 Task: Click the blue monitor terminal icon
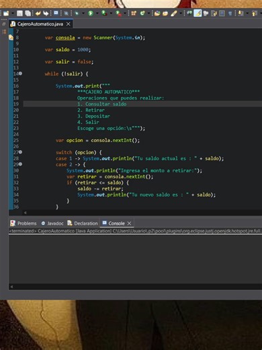[x=56, y=13]
